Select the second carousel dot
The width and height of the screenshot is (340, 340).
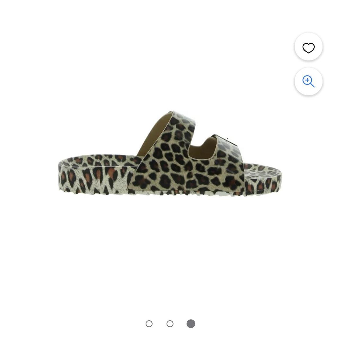(170, 324)
